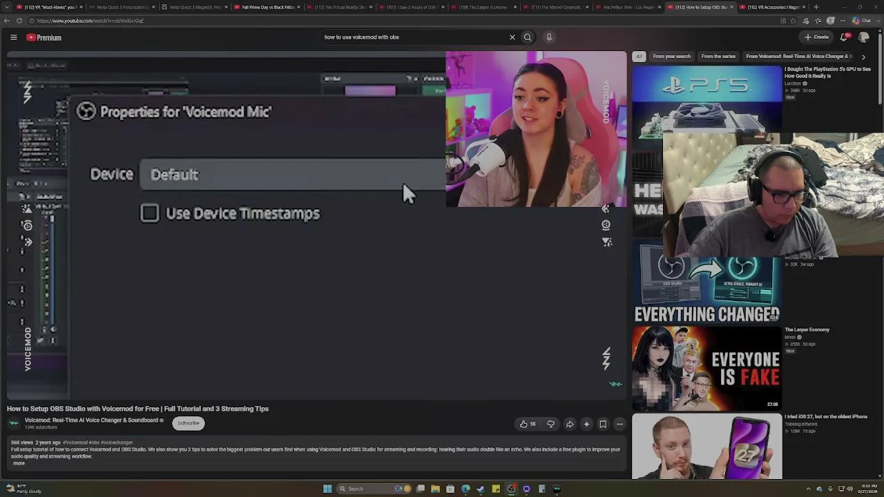
Task: Start voice search with the microphone
Action: coord(549,37)
